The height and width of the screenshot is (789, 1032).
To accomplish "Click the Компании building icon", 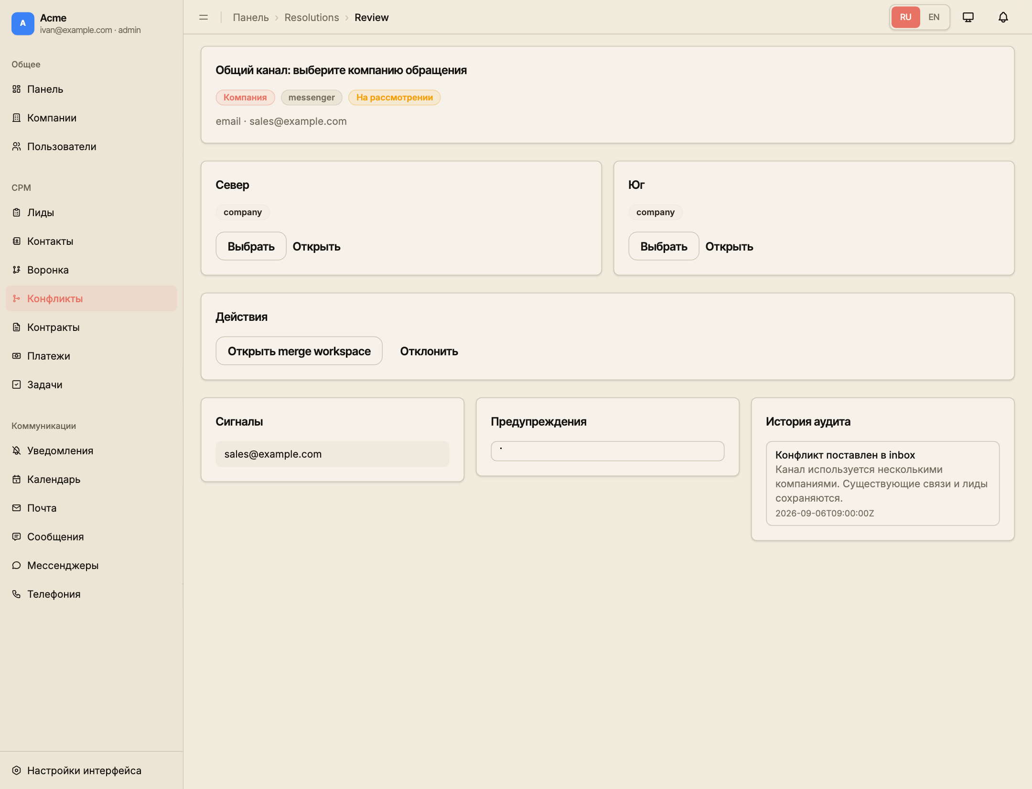I will [16, 118].
